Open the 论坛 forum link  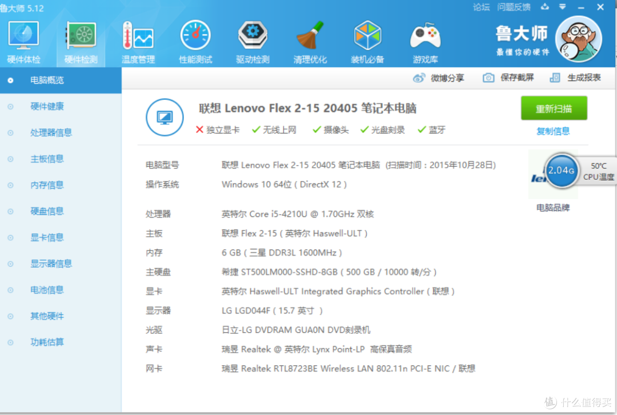[x=481, y=7]
